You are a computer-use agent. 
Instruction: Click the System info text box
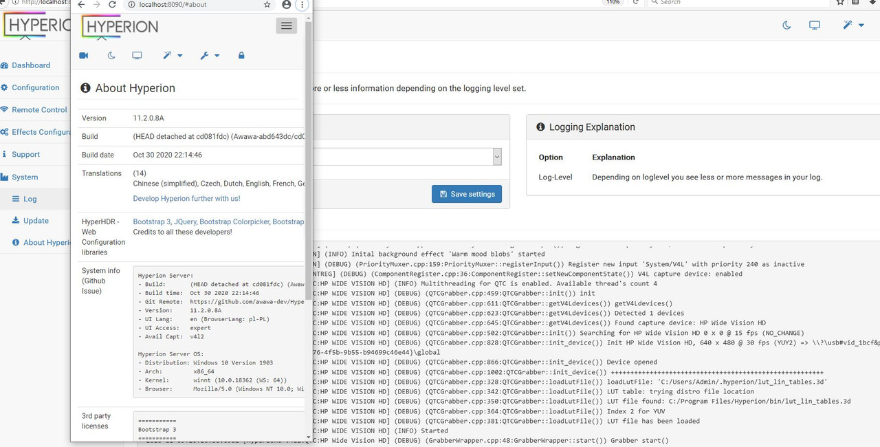(219, 332)
